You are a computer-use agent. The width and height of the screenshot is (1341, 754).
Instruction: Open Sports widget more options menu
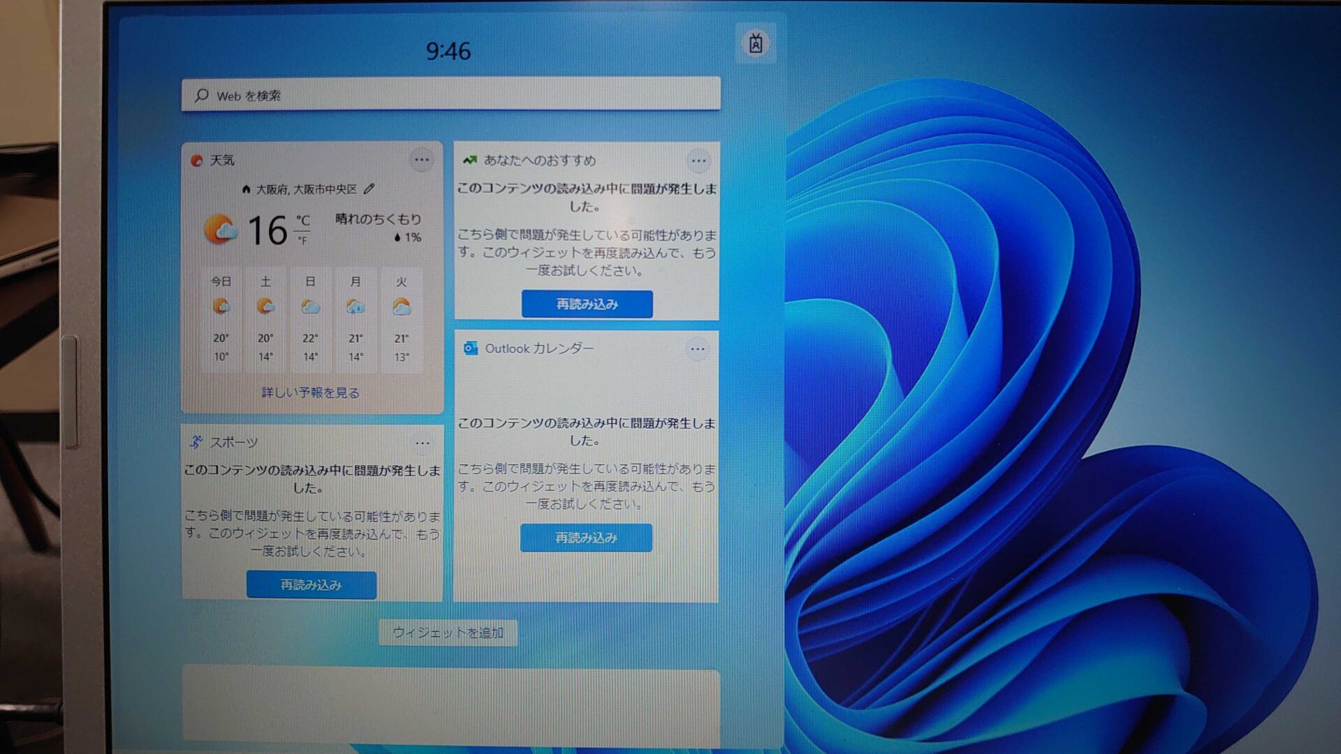coord(422,443)
